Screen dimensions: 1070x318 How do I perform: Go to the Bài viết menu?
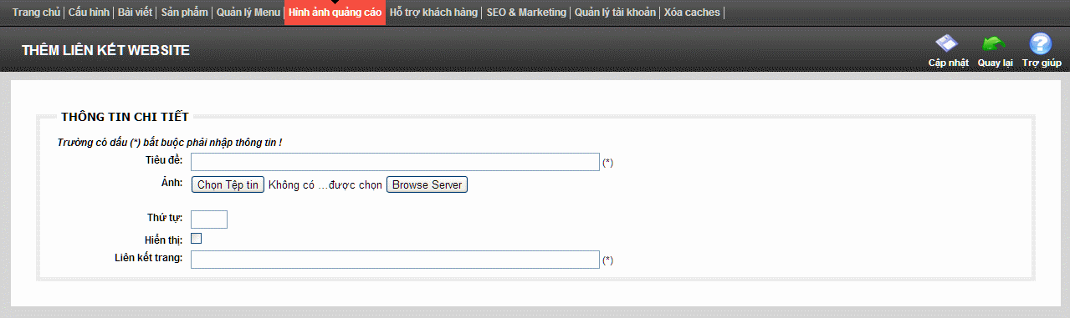(136, 13)
